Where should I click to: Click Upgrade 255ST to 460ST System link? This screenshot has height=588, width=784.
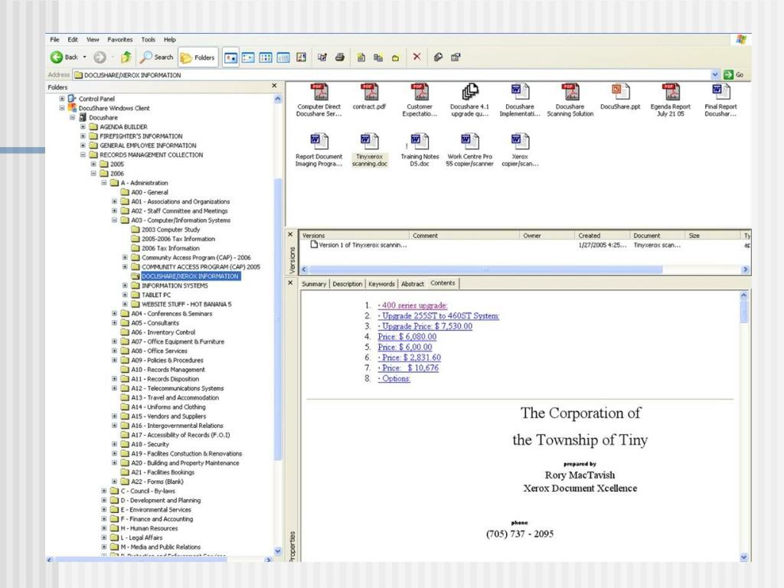(x=439, y=316)
